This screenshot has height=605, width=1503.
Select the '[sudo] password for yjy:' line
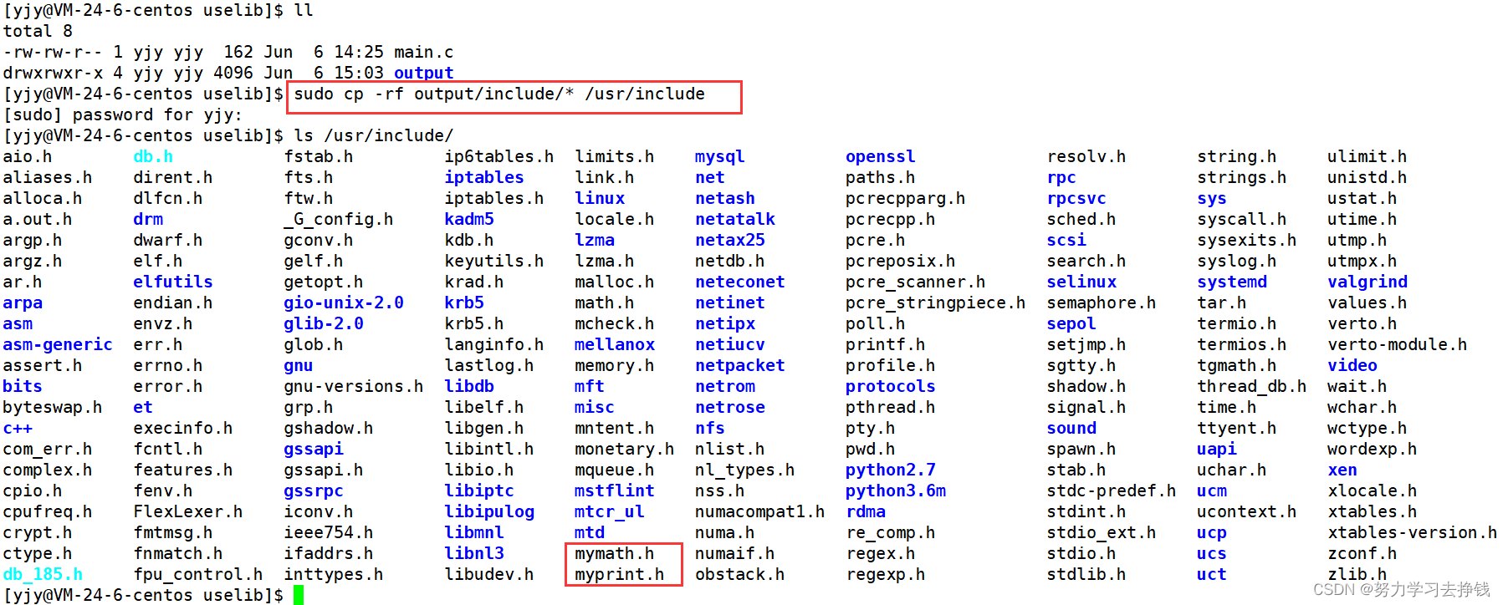click(x=123, y=115)
